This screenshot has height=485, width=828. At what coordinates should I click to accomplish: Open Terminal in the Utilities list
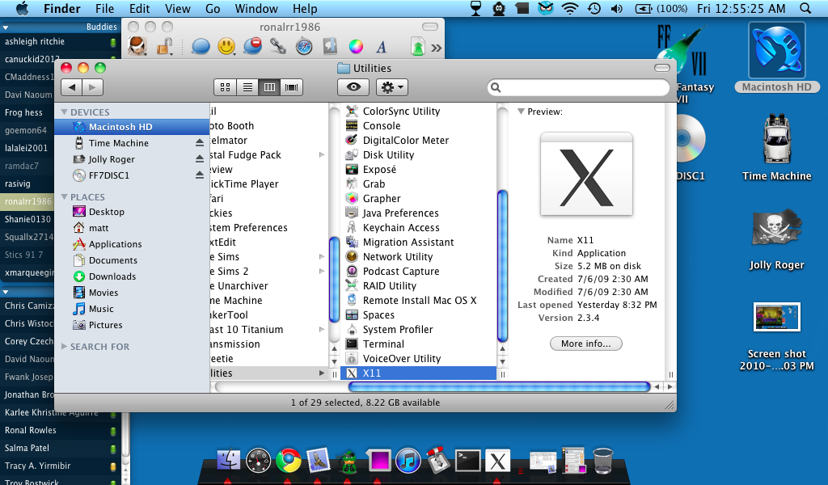pos(382,344)
